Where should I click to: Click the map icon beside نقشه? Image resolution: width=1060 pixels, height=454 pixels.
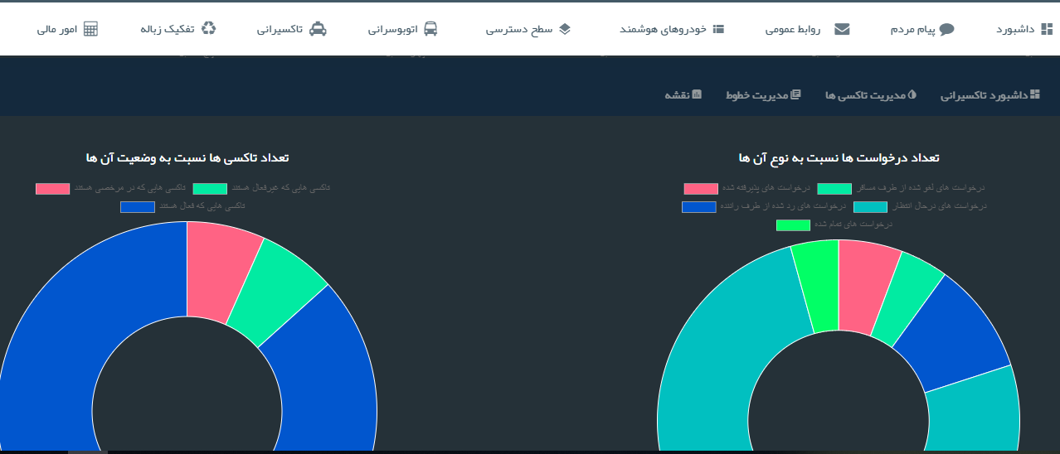[x=697, y=95]
